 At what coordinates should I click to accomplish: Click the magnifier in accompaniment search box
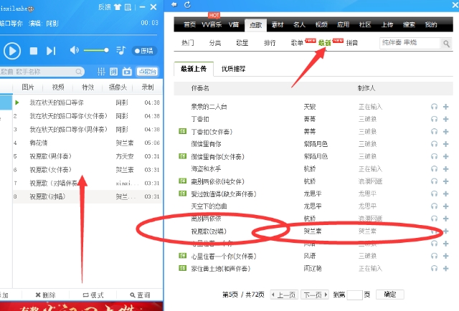tap(432, 43)
